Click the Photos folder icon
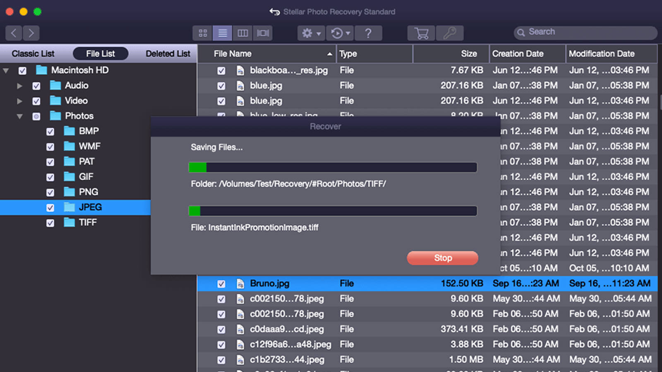Image resolution: width=662 pixels, height=372 pixels. (x=55, y=116)
